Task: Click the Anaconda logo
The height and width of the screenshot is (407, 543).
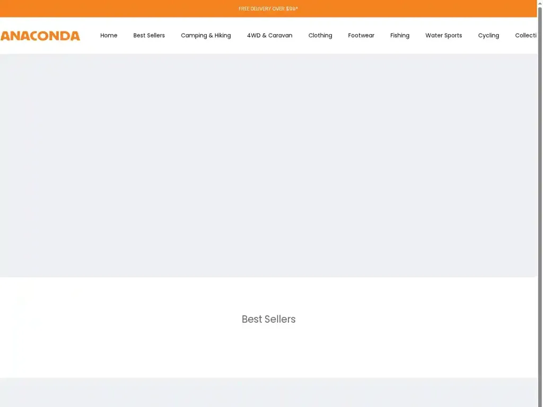Action: pos(40,36)
